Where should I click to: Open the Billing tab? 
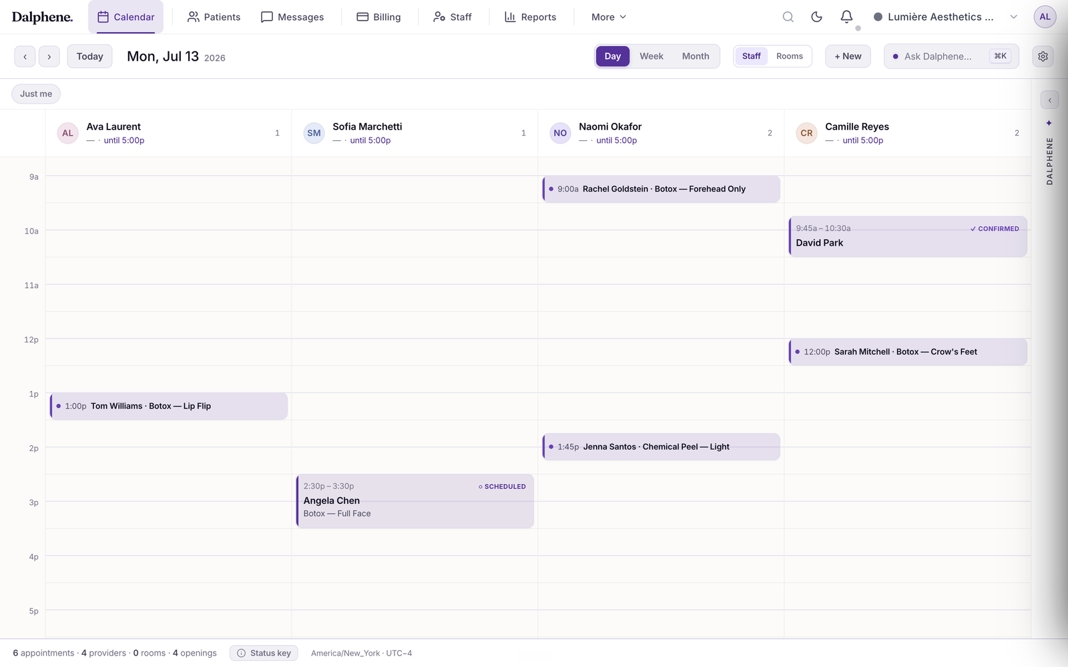click(x=378, y=17)
